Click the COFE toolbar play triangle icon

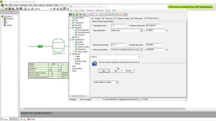[28, 9]
